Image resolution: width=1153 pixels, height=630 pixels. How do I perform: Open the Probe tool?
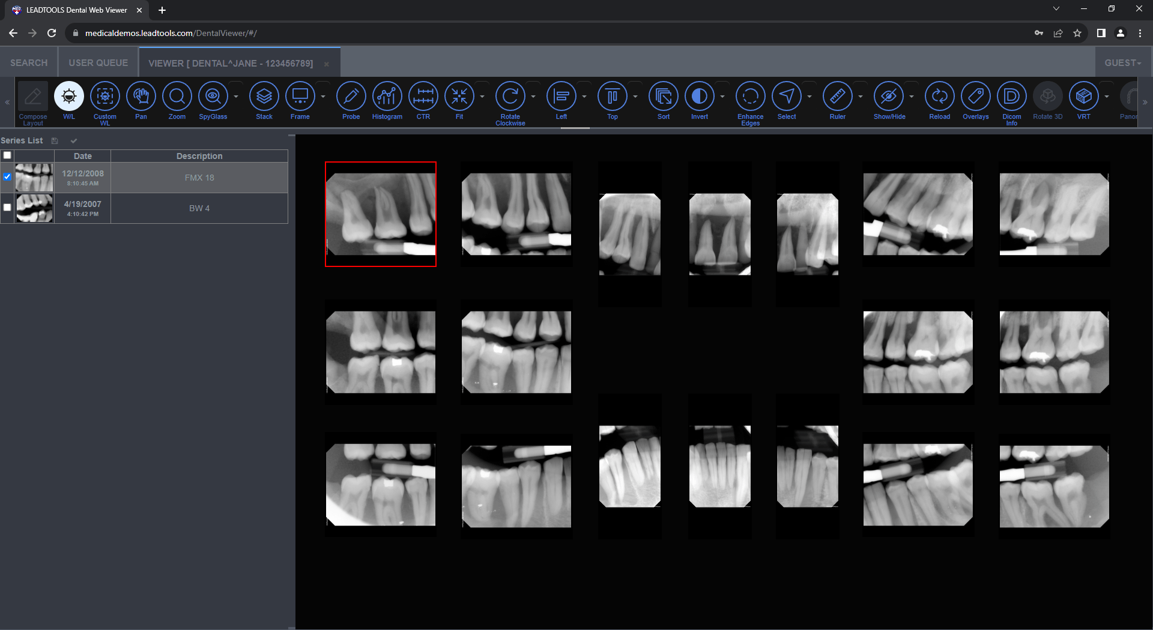[351, 97]
